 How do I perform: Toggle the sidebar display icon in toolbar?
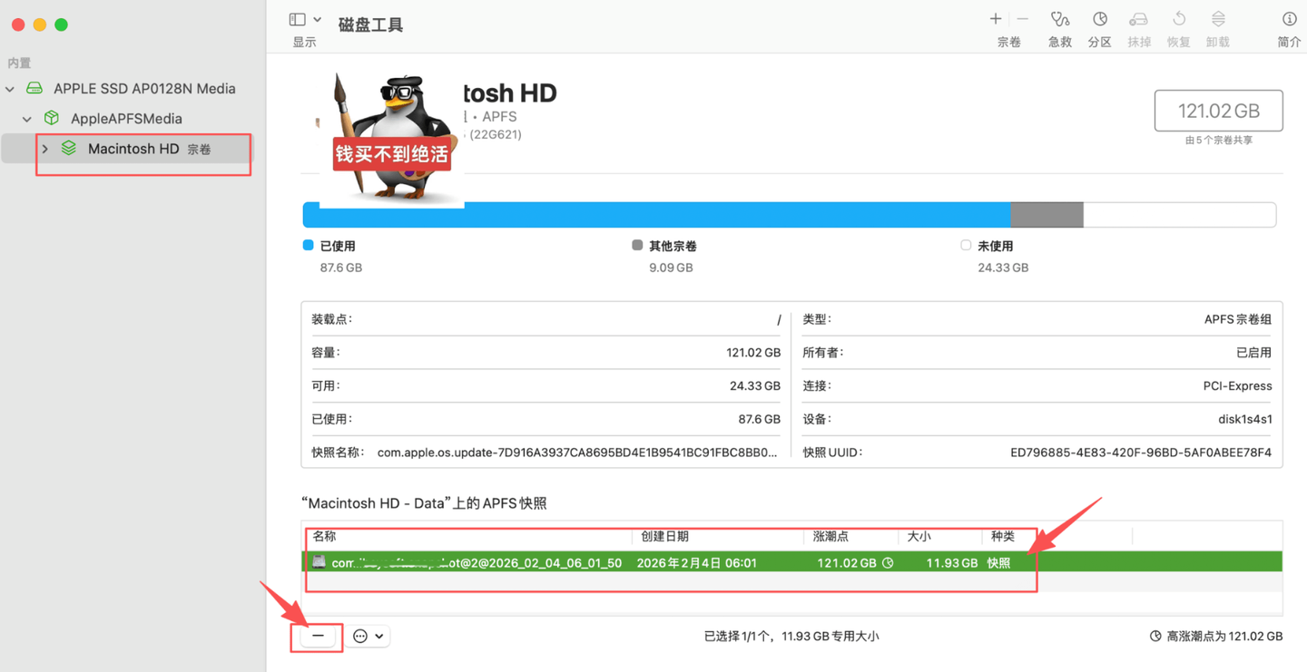click(x=297, y=19)
